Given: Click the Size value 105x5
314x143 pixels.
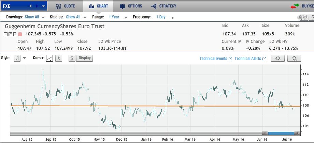Looking at the screenshot, I should point(268,34).
